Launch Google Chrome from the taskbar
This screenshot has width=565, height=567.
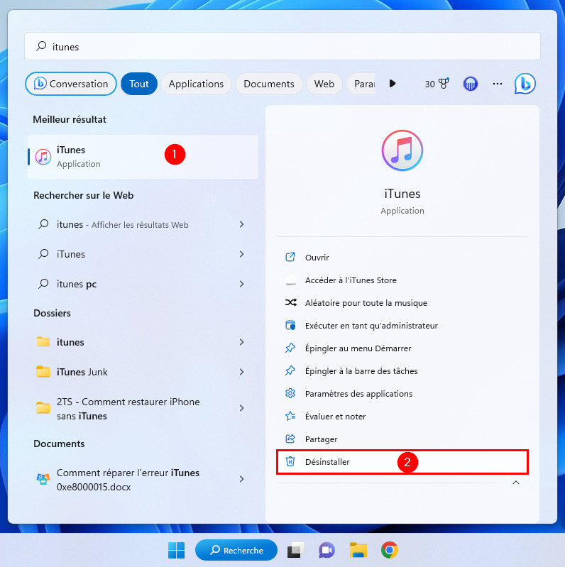tap(390, 550)
